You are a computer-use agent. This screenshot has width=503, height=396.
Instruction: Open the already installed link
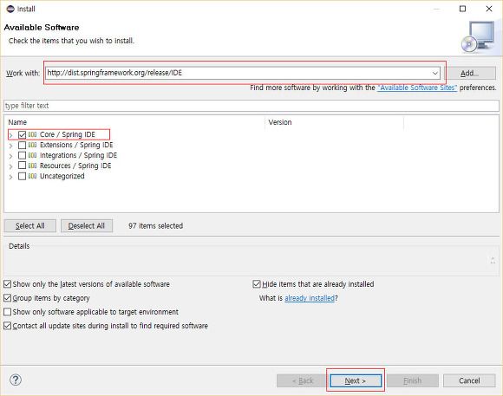310,298
